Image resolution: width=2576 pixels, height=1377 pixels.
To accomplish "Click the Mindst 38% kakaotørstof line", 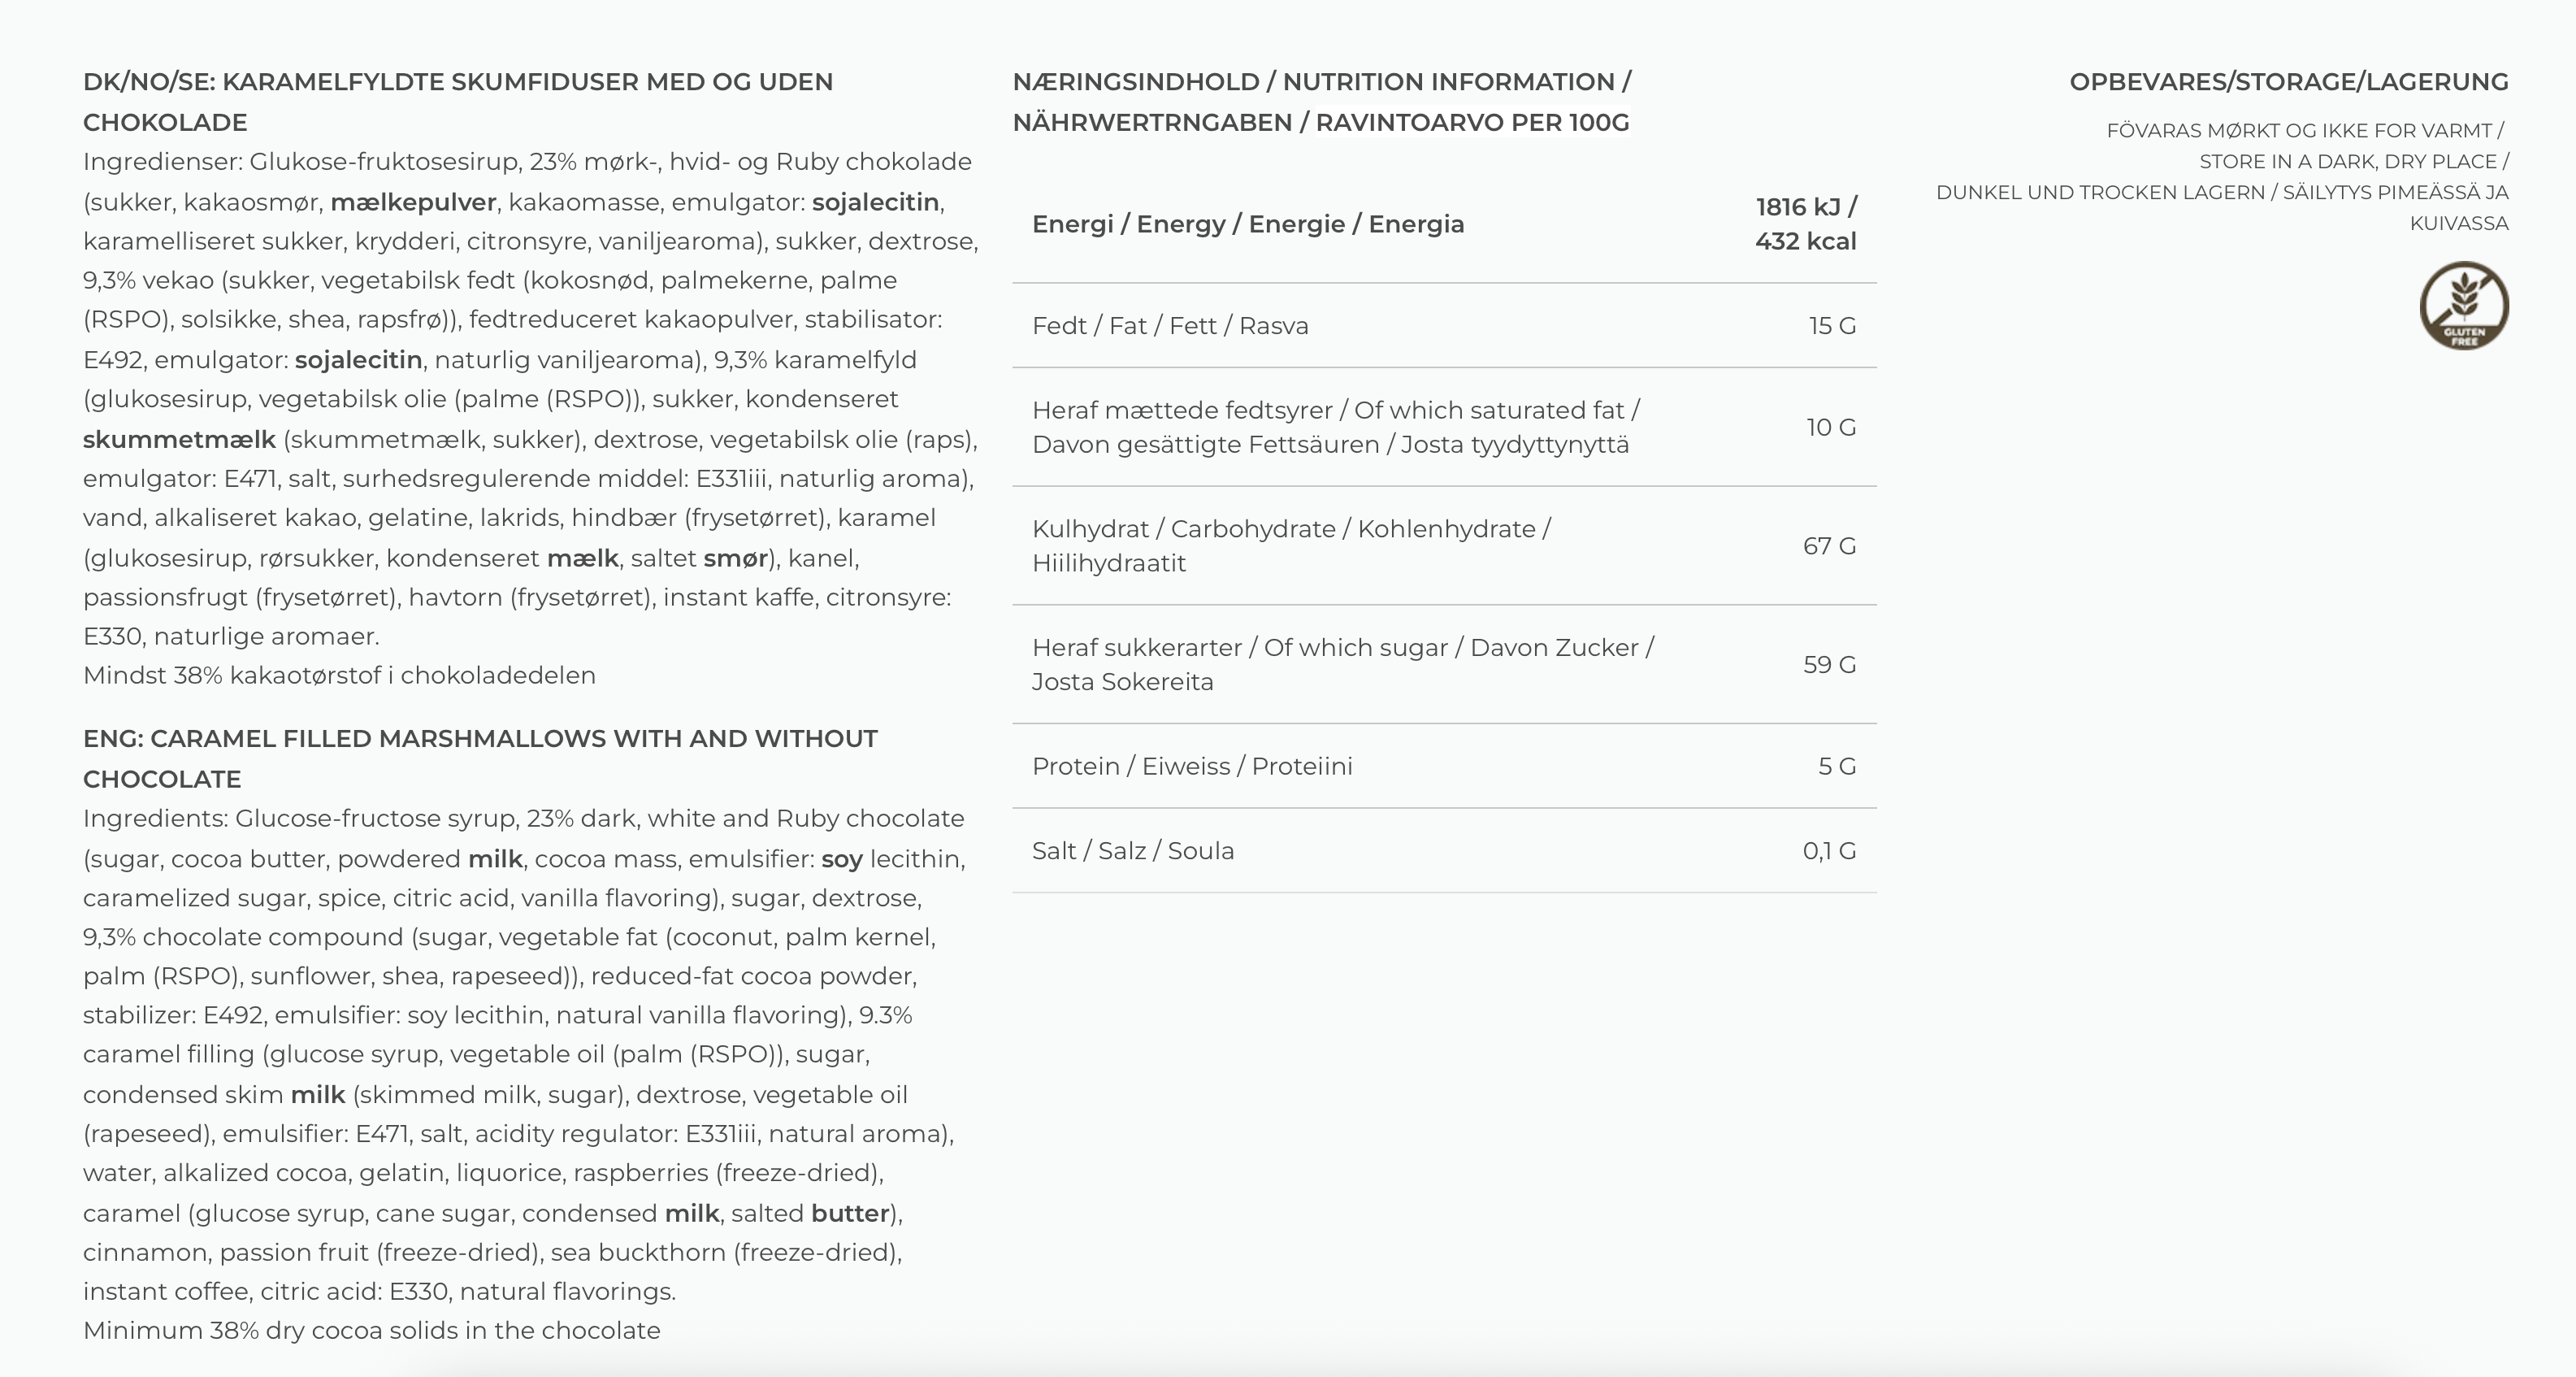I will pos(339,676).
